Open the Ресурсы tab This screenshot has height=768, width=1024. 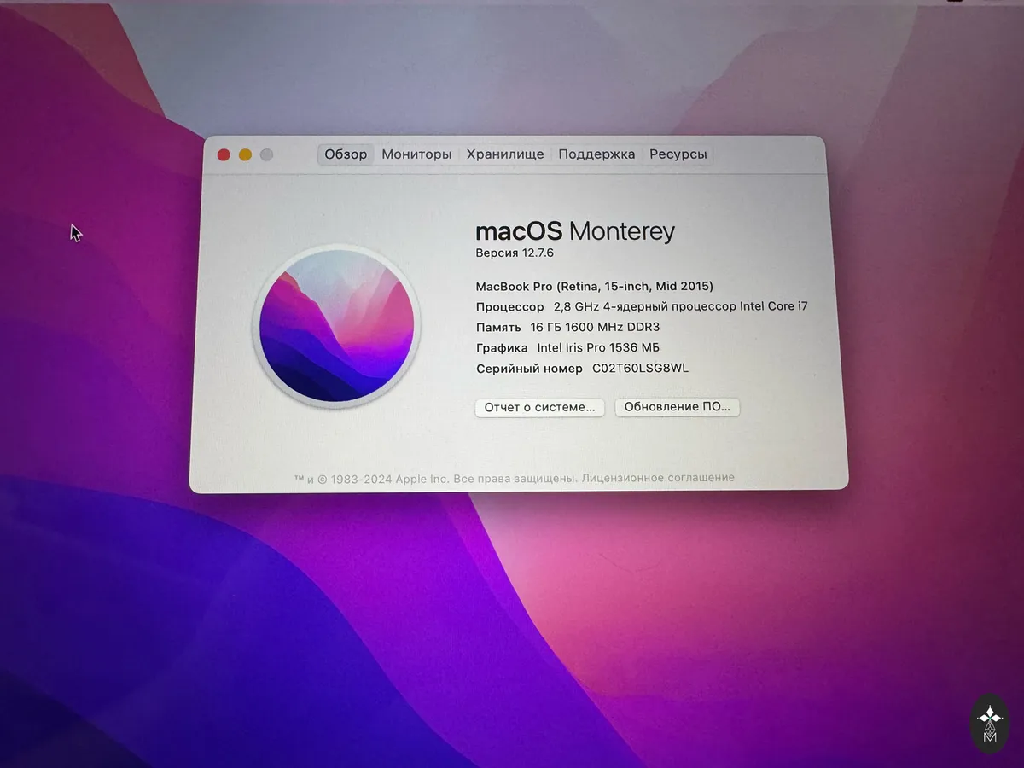point(678,154)
